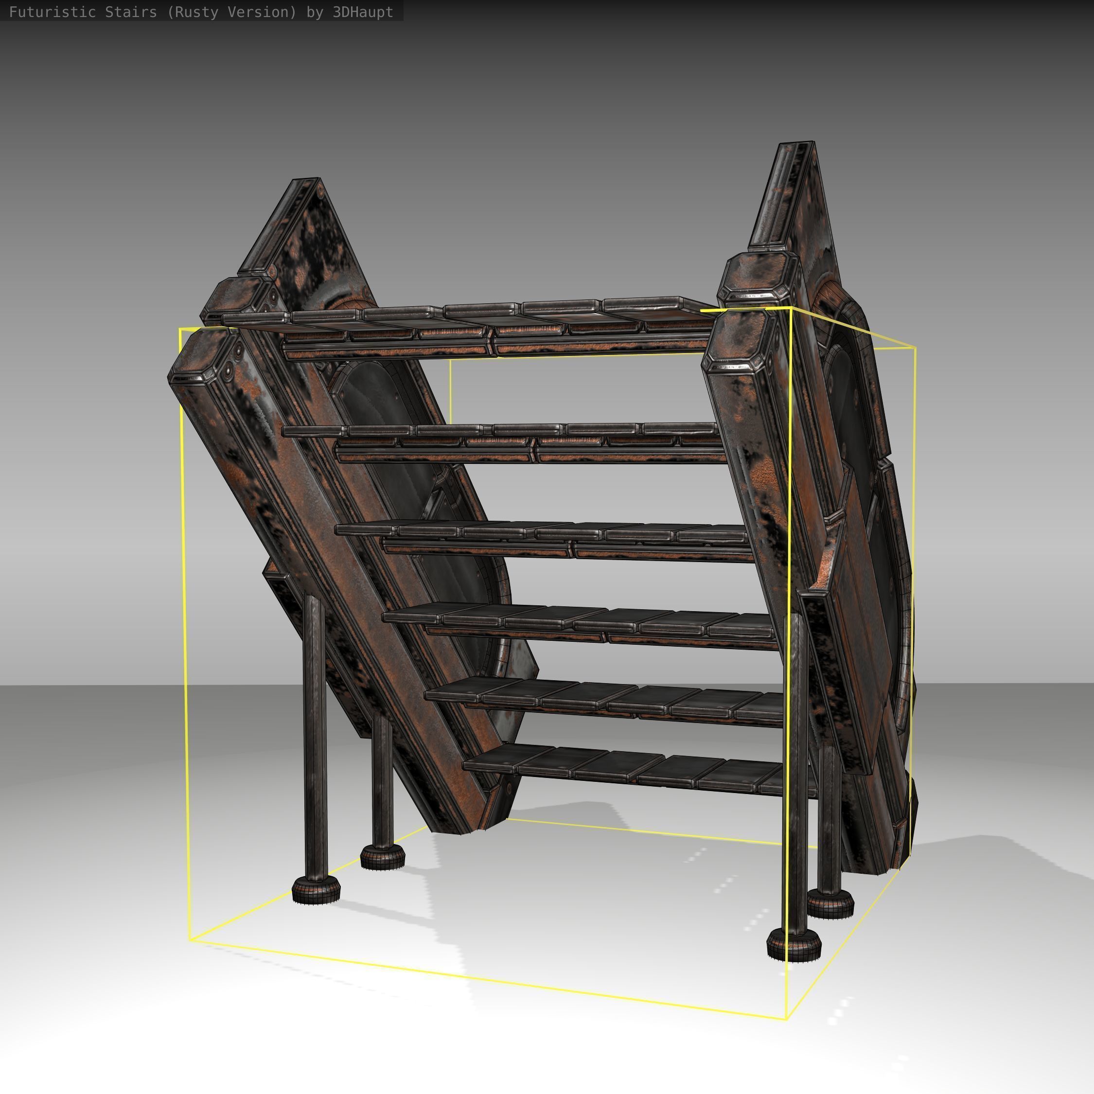Click the title text 'Futuristic Stairs (Rusty Version) by 3DHaupt'
The height and width of the screenshot is (1094, 1094).
click(x=201, y=12)
